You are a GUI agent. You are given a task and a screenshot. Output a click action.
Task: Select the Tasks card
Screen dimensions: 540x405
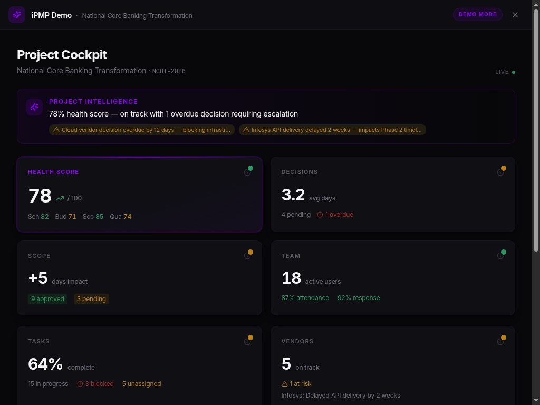click(139, 365)
